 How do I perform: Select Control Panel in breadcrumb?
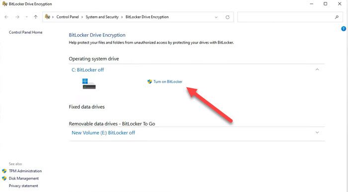point(68,17)
